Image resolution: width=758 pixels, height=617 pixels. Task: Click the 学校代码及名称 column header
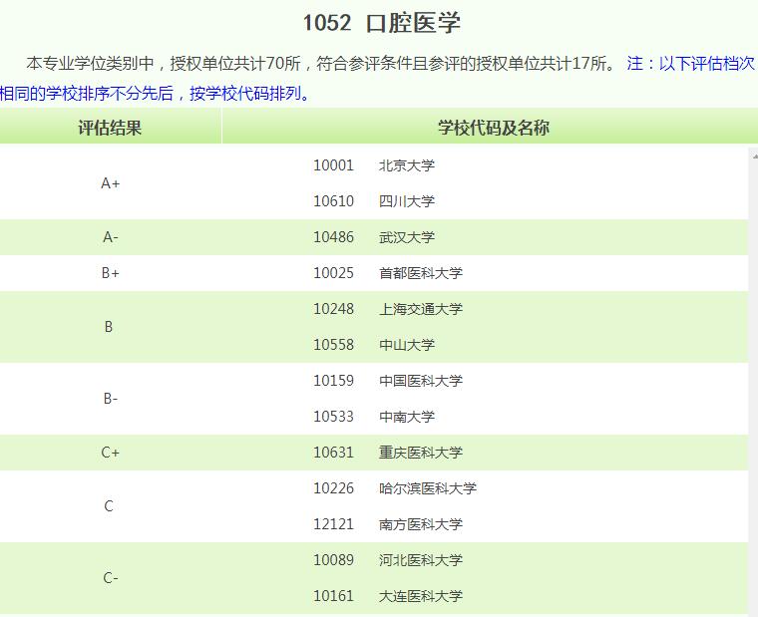coord(493,128)
